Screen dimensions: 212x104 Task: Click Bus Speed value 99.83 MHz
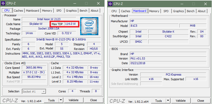pyautogui.click(x=34, y=77)
